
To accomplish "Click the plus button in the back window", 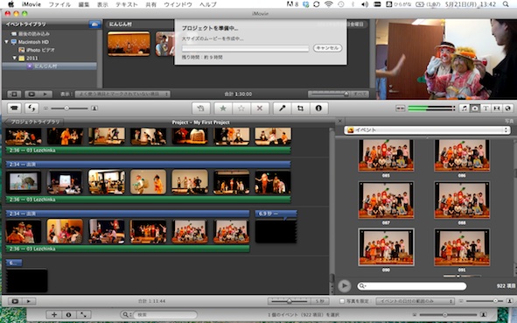I will [54, 315].
